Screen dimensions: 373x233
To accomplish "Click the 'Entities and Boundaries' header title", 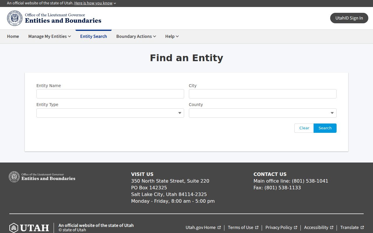I will point(63,21).
